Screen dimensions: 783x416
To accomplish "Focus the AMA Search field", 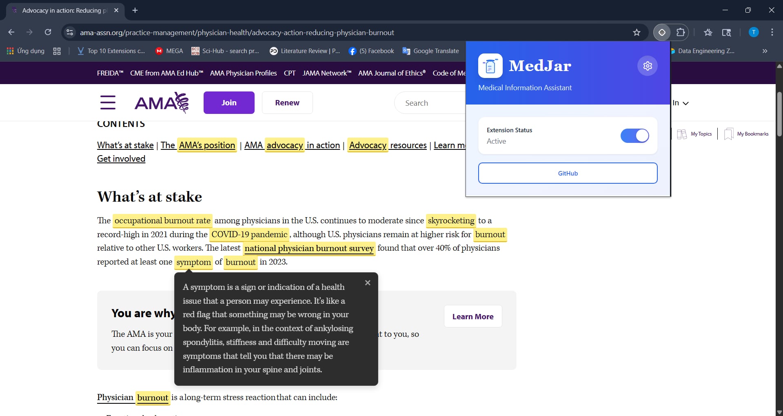I will click(430, 103).
